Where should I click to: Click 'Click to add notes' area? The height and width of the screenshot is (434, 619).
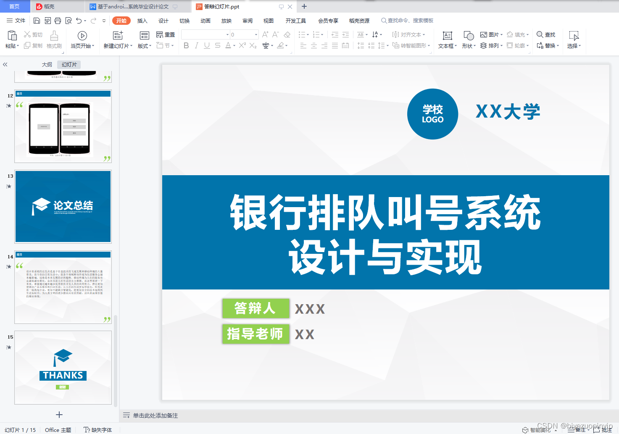(x=155, y=416)
